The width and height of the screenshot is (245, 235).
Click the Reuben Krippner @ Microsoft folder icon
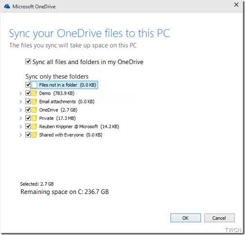pos(34,127)
